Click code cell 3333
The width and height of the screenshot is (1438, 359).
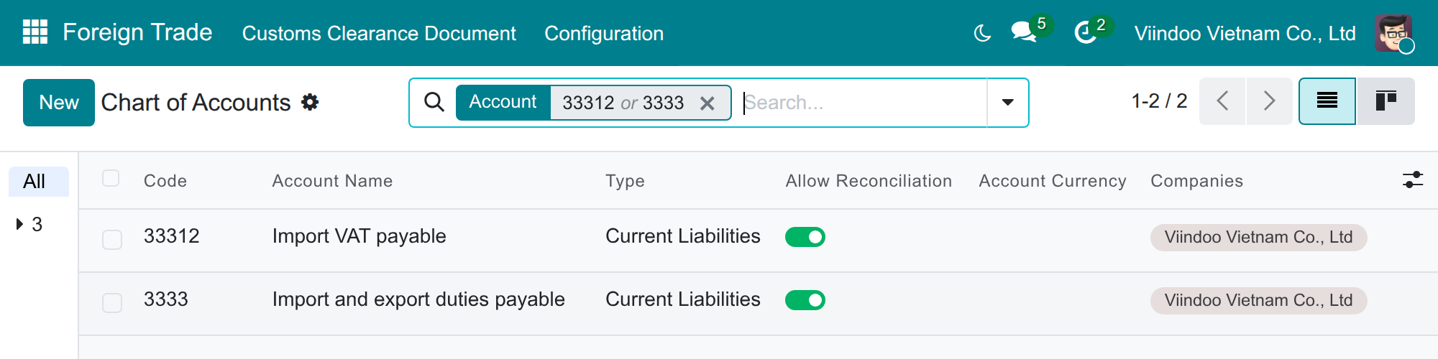(x=166, y=299)
